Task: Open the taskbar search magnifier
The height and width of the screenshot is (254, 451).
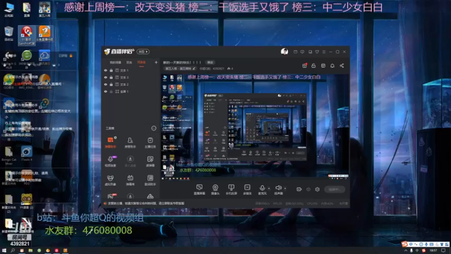Action: 12,251
